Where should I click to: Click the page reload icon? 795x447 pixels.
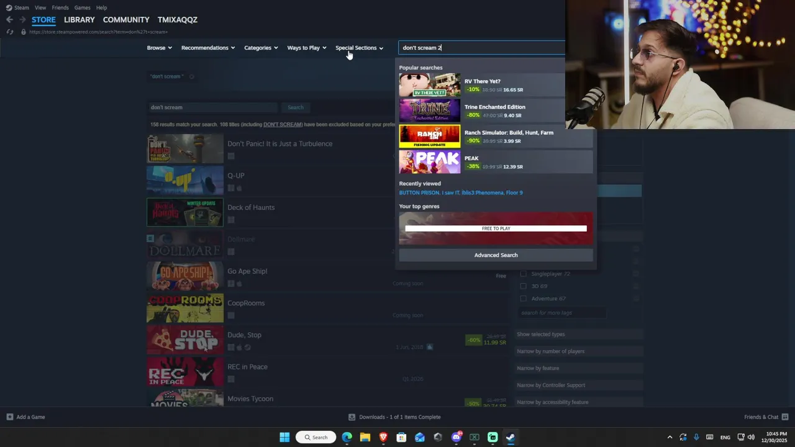pos(10,32)
